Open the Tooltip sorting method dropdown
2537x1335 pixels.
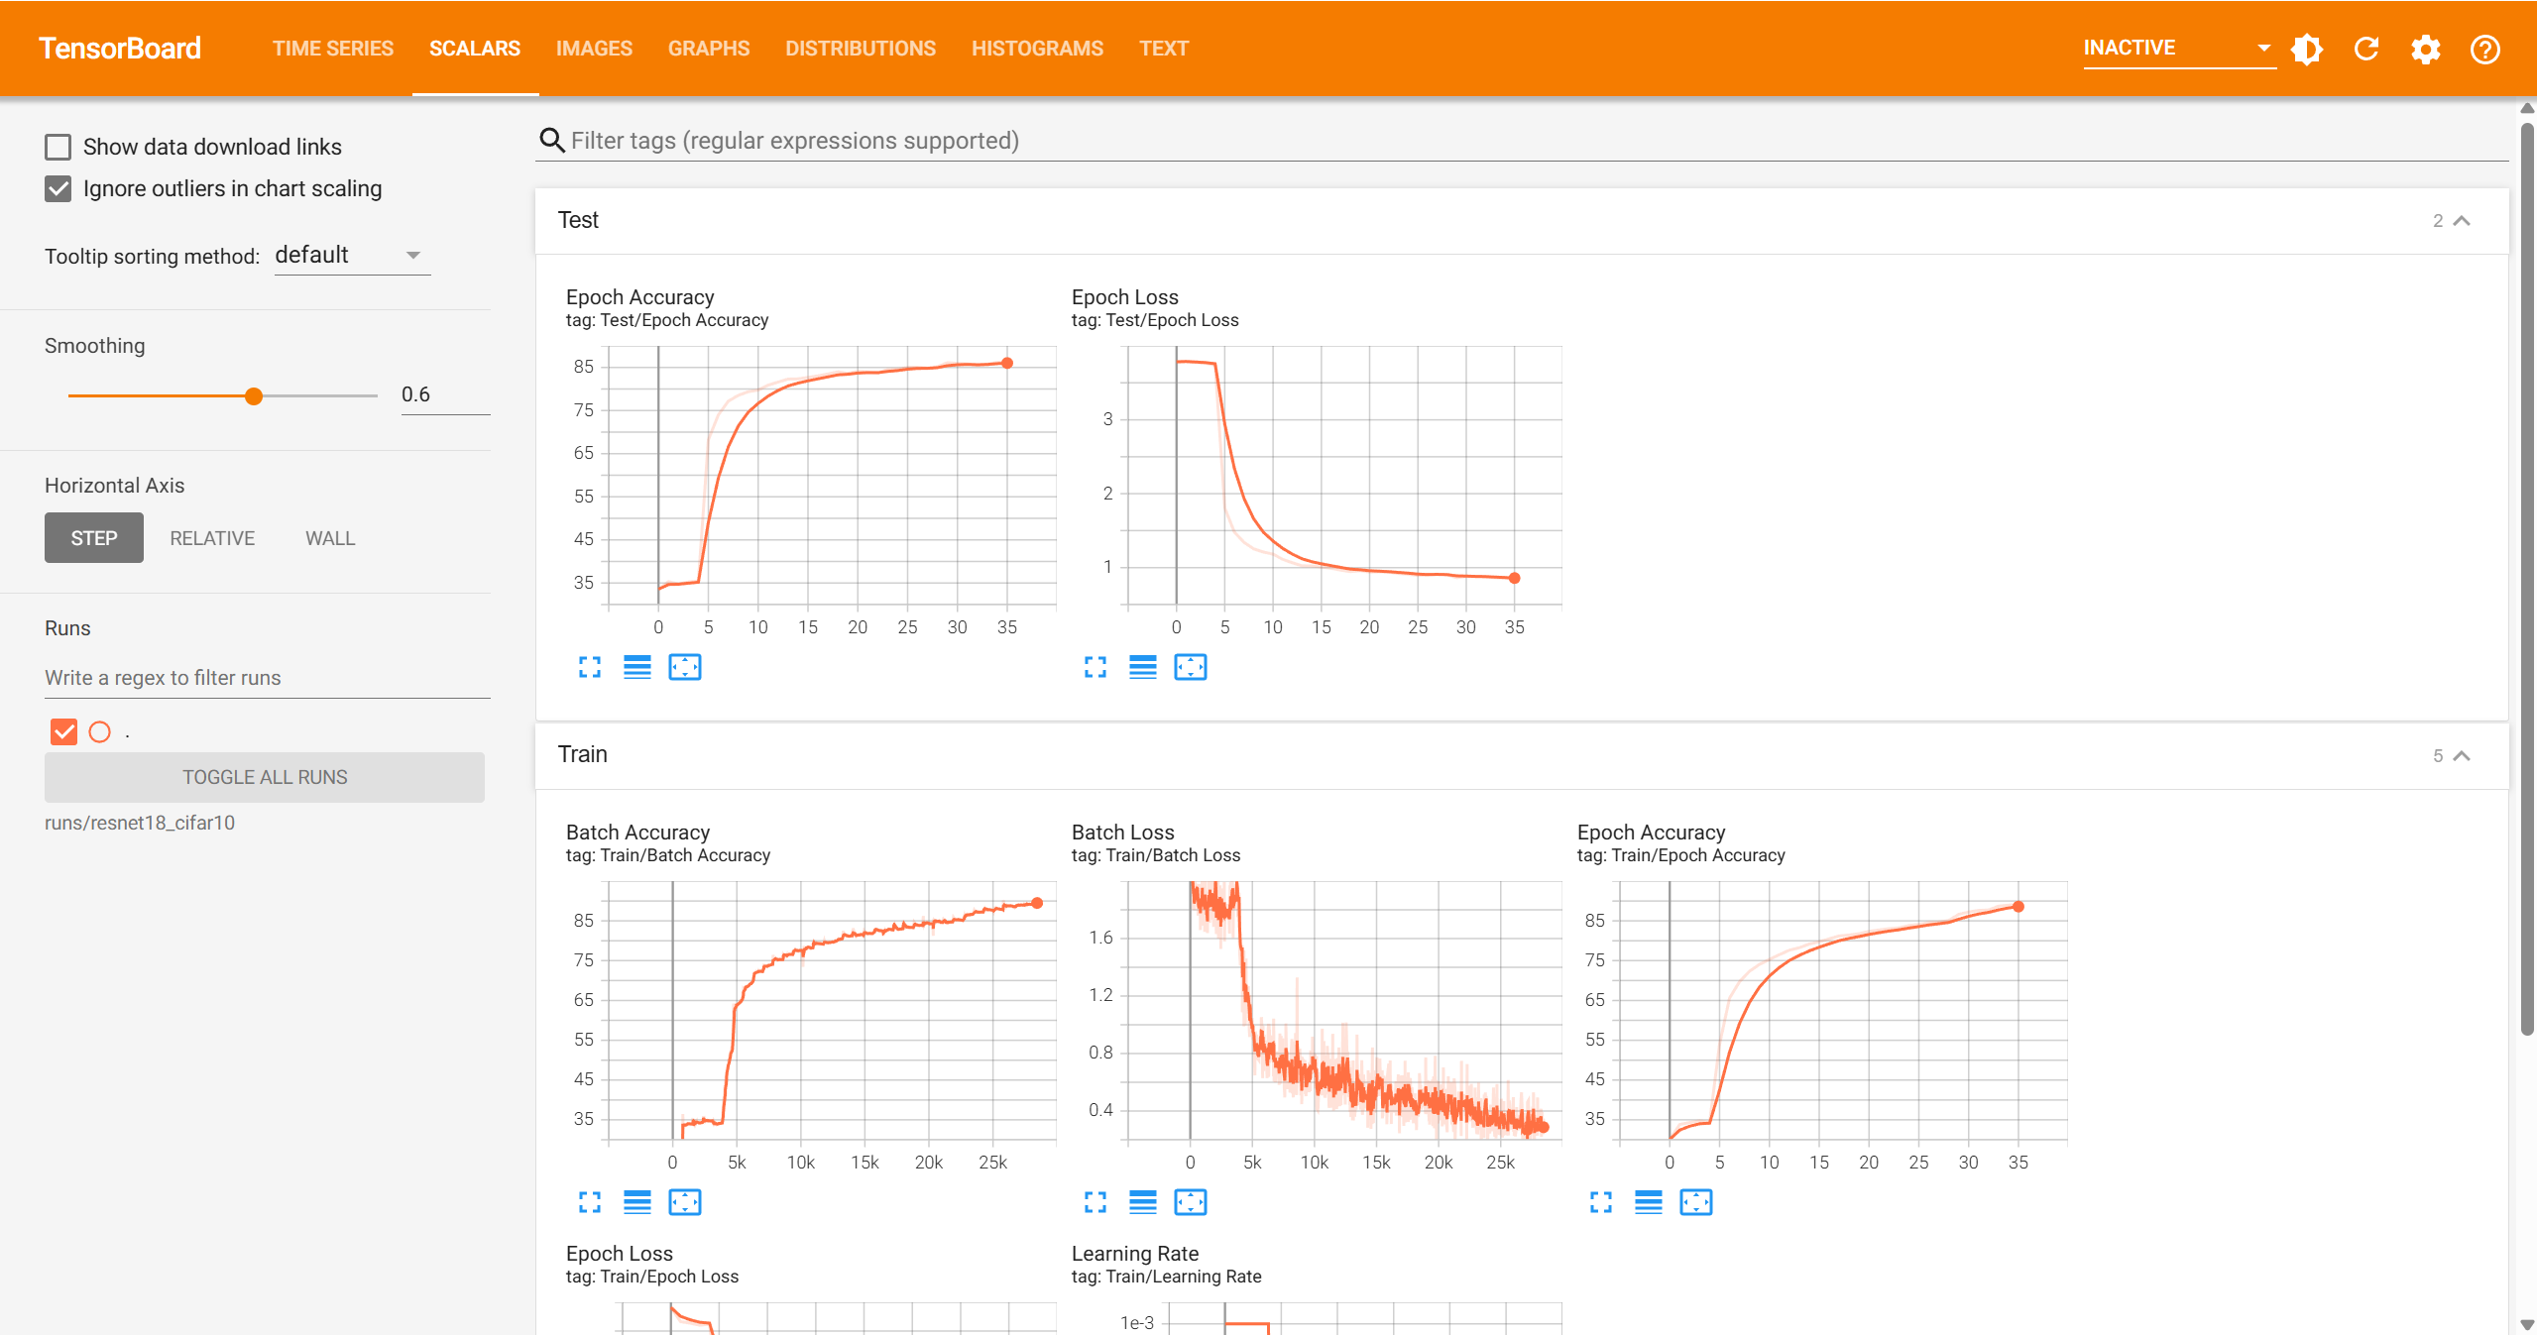tap(352, 256)
